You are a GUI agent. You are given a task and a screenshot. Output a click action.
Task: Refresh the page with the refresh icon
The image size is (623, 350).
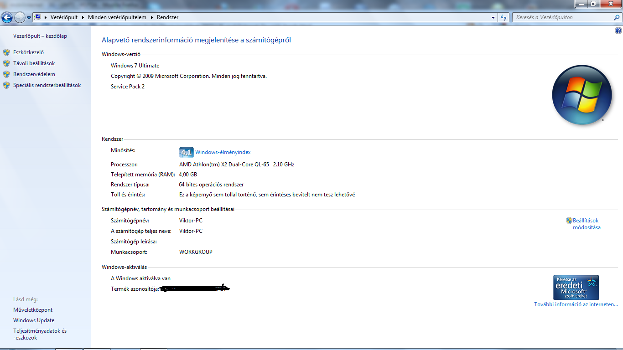pyautogui.click(x=504, y=17)
